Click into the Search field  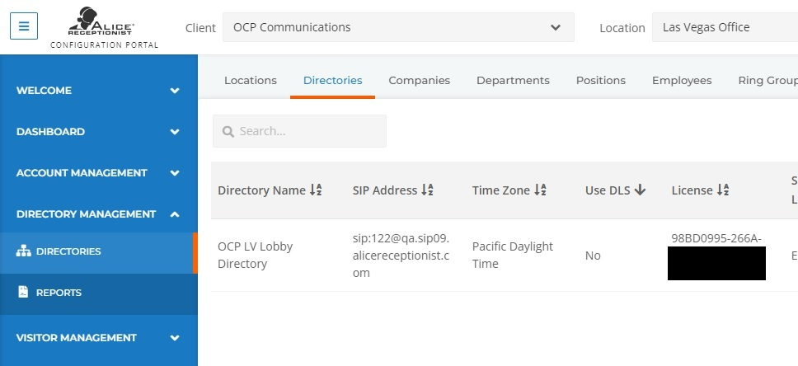pyautogui.click(x=299, y=131)
